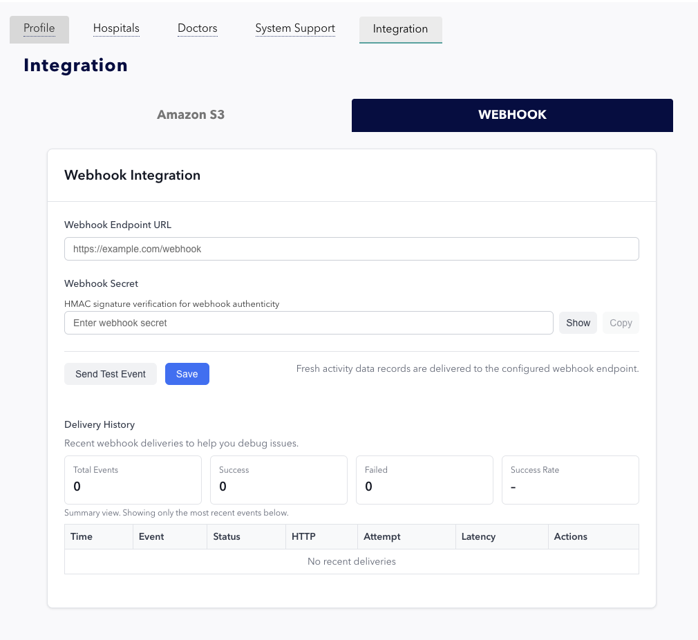
Task: Click the Webhook Endpoint URL field
Action: [351, 249]
